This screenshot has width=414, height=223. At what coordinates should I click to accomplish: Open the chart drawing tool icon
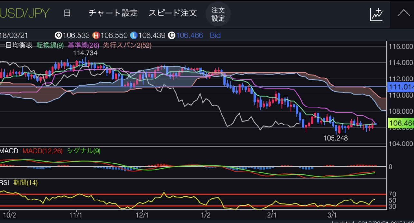click(376, 14)
